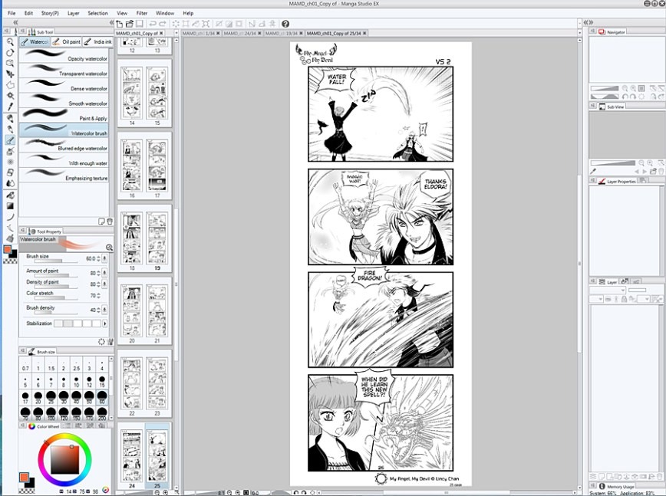666x496 pixels.
Task: Select the Lasso selection tool in toolbox
Action: (x=10, y=85)
